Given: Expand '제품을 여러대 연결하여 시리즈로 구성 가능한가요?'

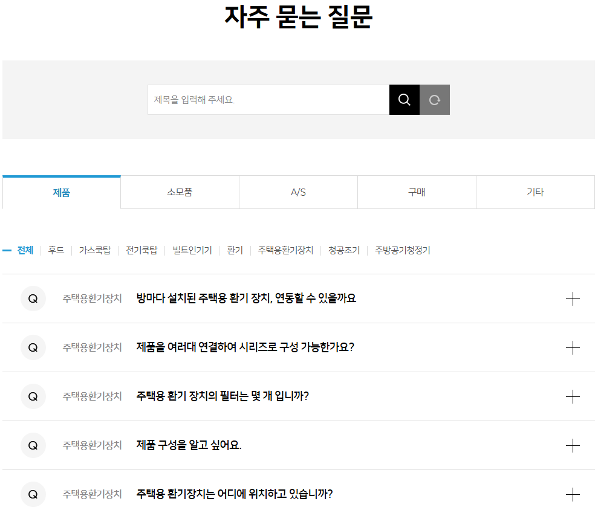Looking at the screenshot, I should click(572, 347).
